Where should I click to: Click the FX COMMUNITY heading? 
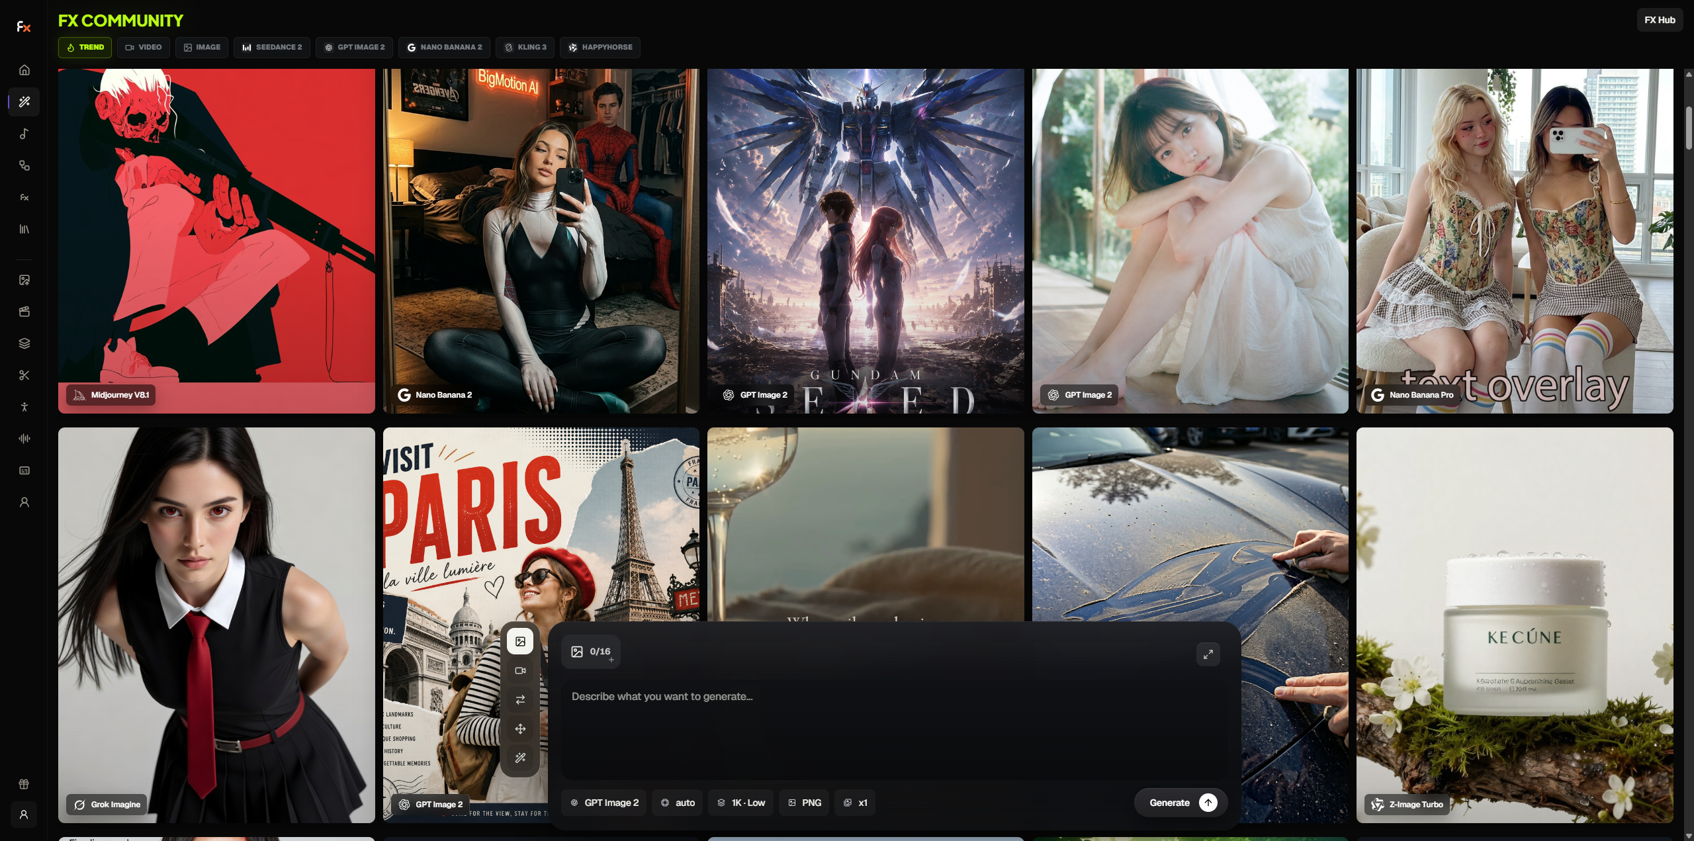(120, 21)
